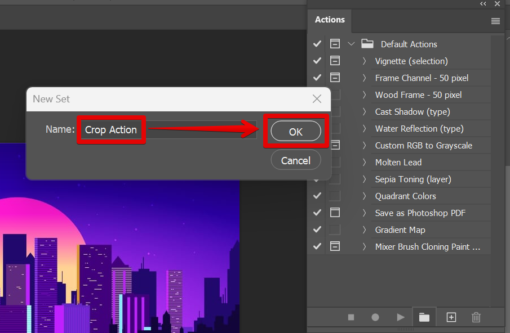Image resolution: width=510 pixels, height=333 pixels.
Task: Click the stop recording button
Action: 351,317
